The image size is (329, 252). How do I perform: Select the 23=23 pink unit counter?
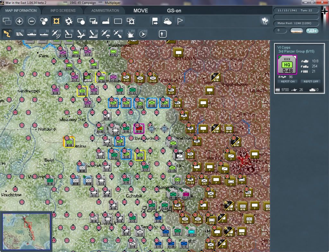click(x=185, y=194)
